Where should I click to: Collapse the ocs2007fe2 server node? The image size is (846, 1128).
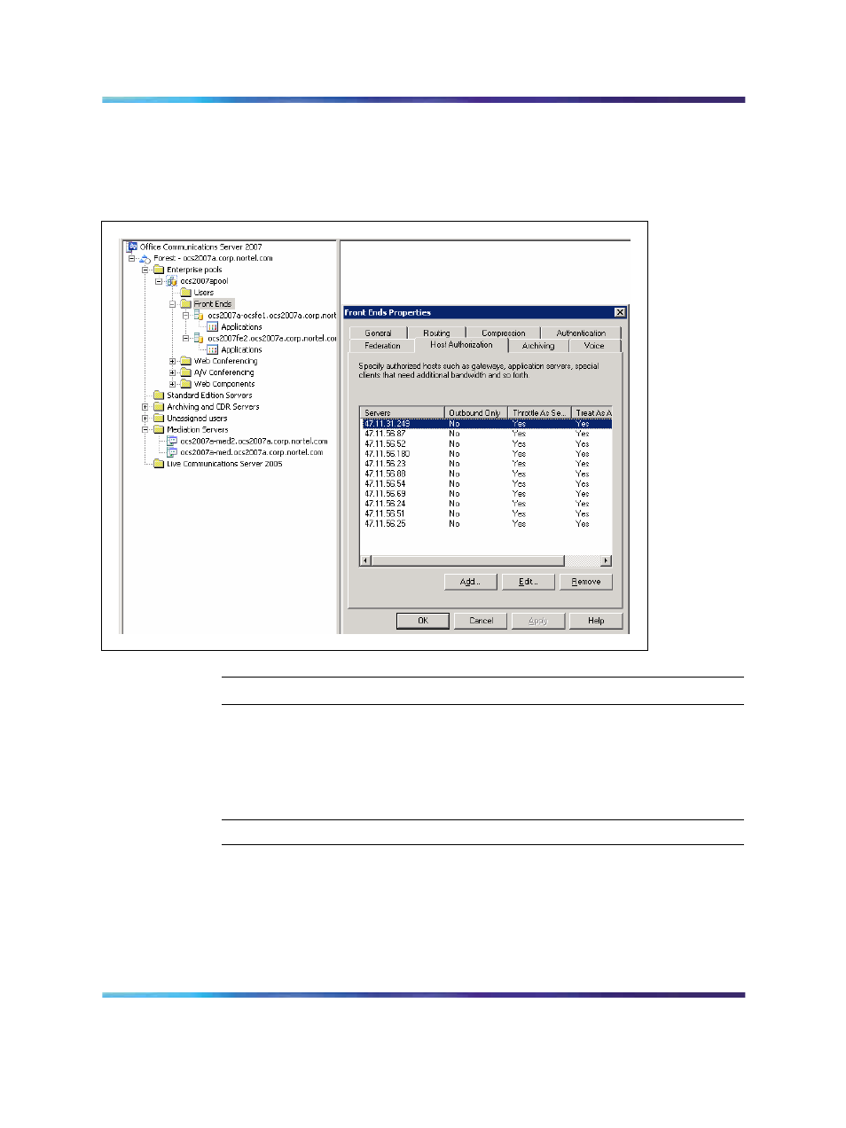[x=186, y=339]
